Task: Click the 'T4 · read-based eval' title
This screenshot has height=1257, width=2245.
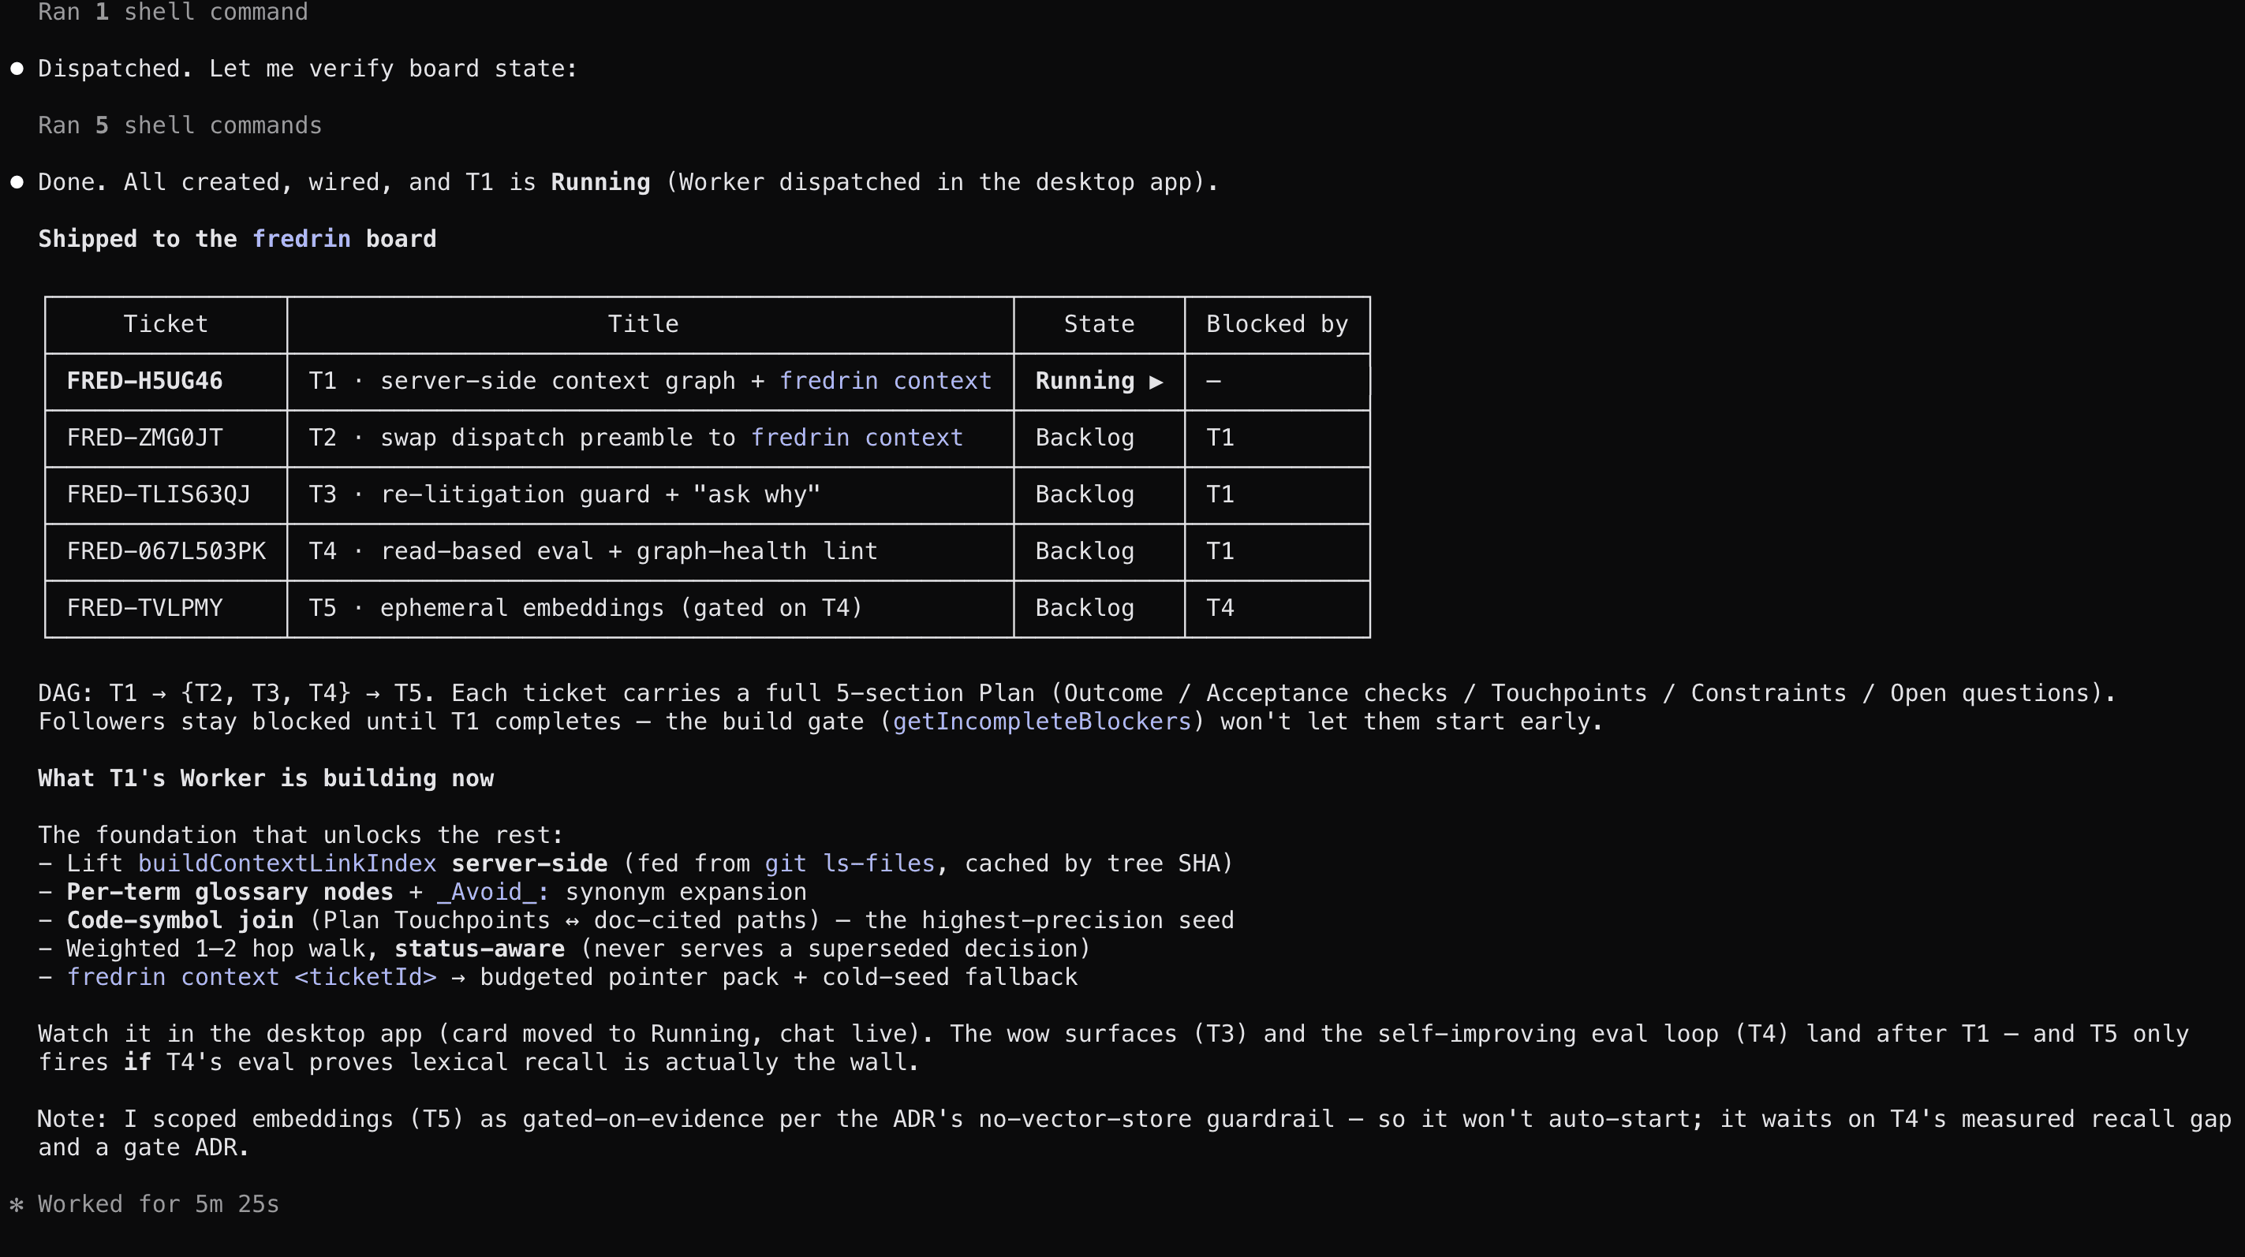Action: pyautogui.click(x=593, y=550)
